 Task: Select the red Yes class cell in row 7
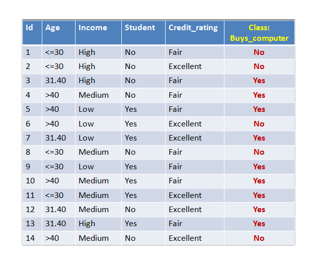259,138
